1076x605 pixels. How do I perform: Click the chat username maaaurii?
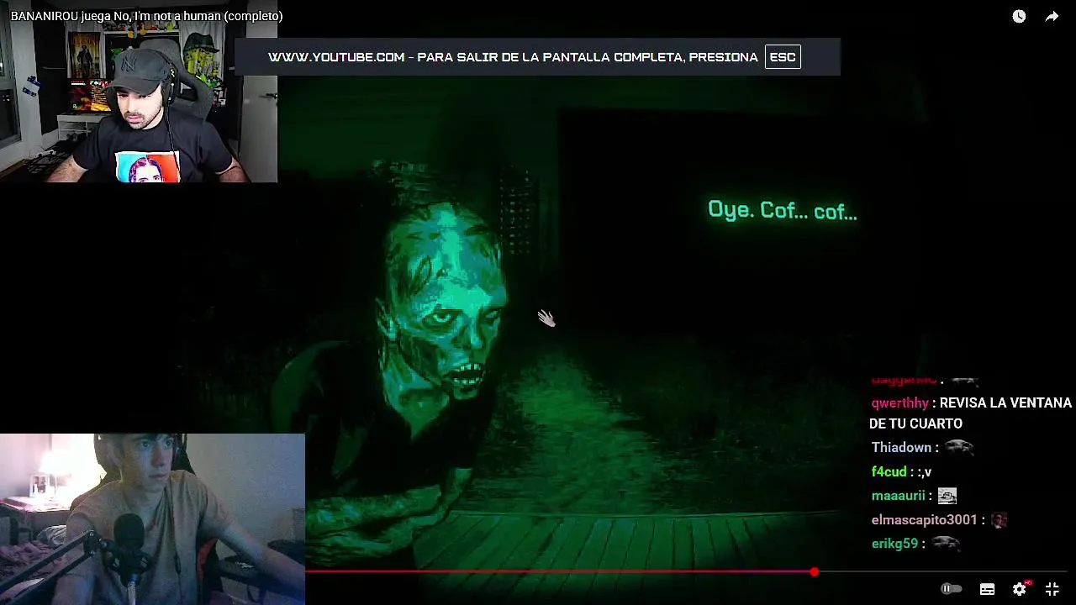coord(898,496)
